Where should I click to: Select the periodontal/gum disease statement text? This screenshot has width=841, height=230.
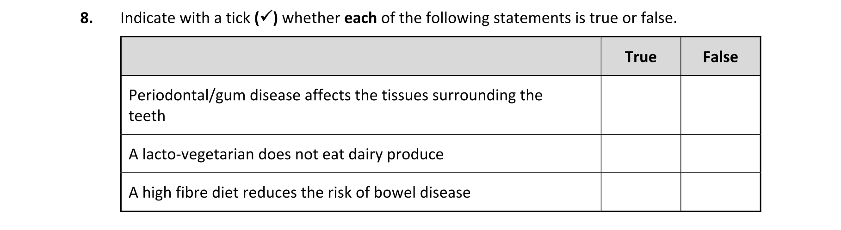335,95
